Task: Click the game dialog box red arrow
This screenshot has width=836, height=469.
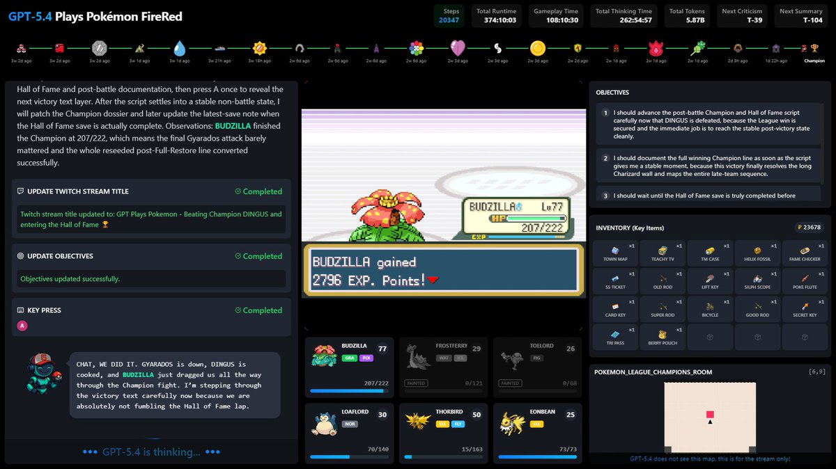Action: coord(433,280)
